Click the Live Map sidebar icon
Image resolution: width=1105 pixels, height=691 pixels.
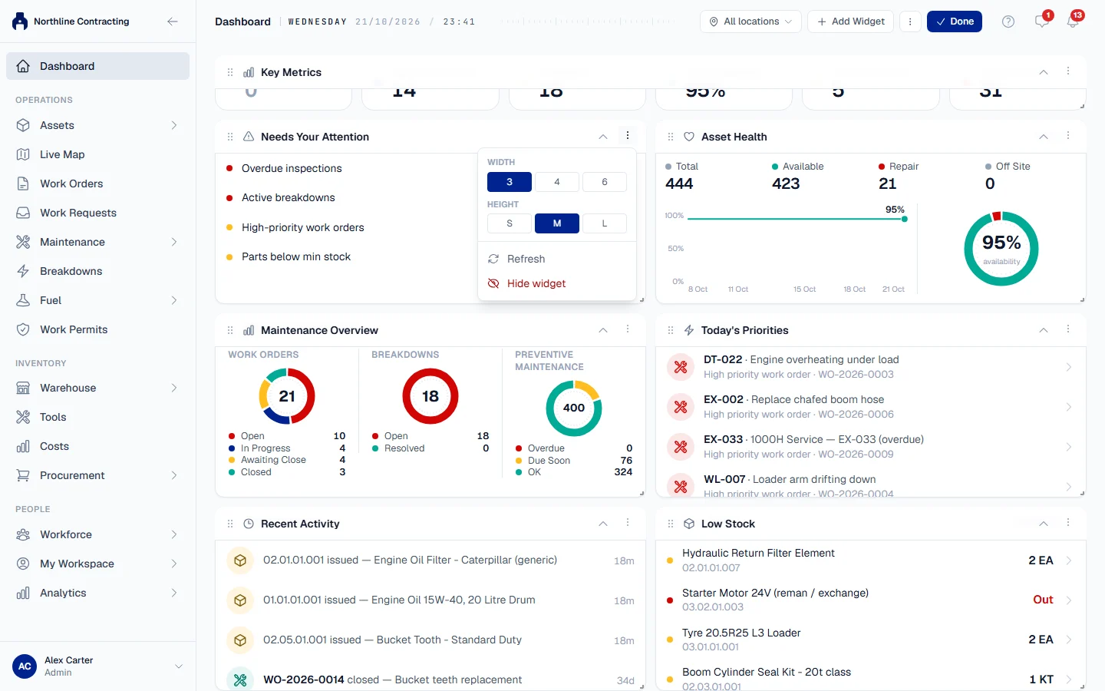point(23,154)
